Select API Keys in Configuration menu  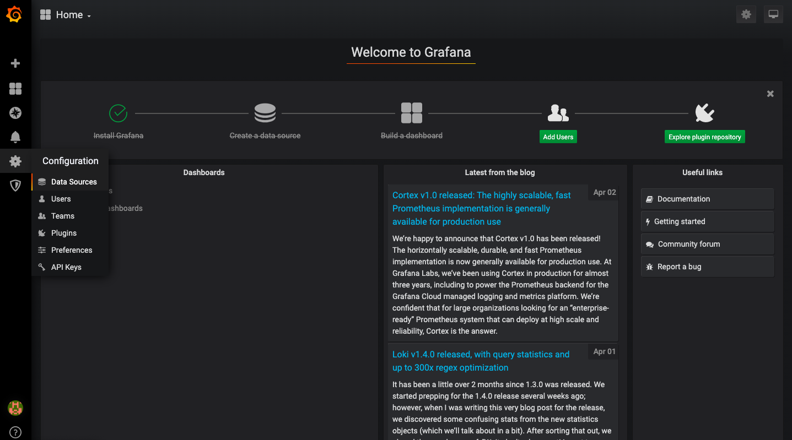pyautogui.click(x=70, y=267)
